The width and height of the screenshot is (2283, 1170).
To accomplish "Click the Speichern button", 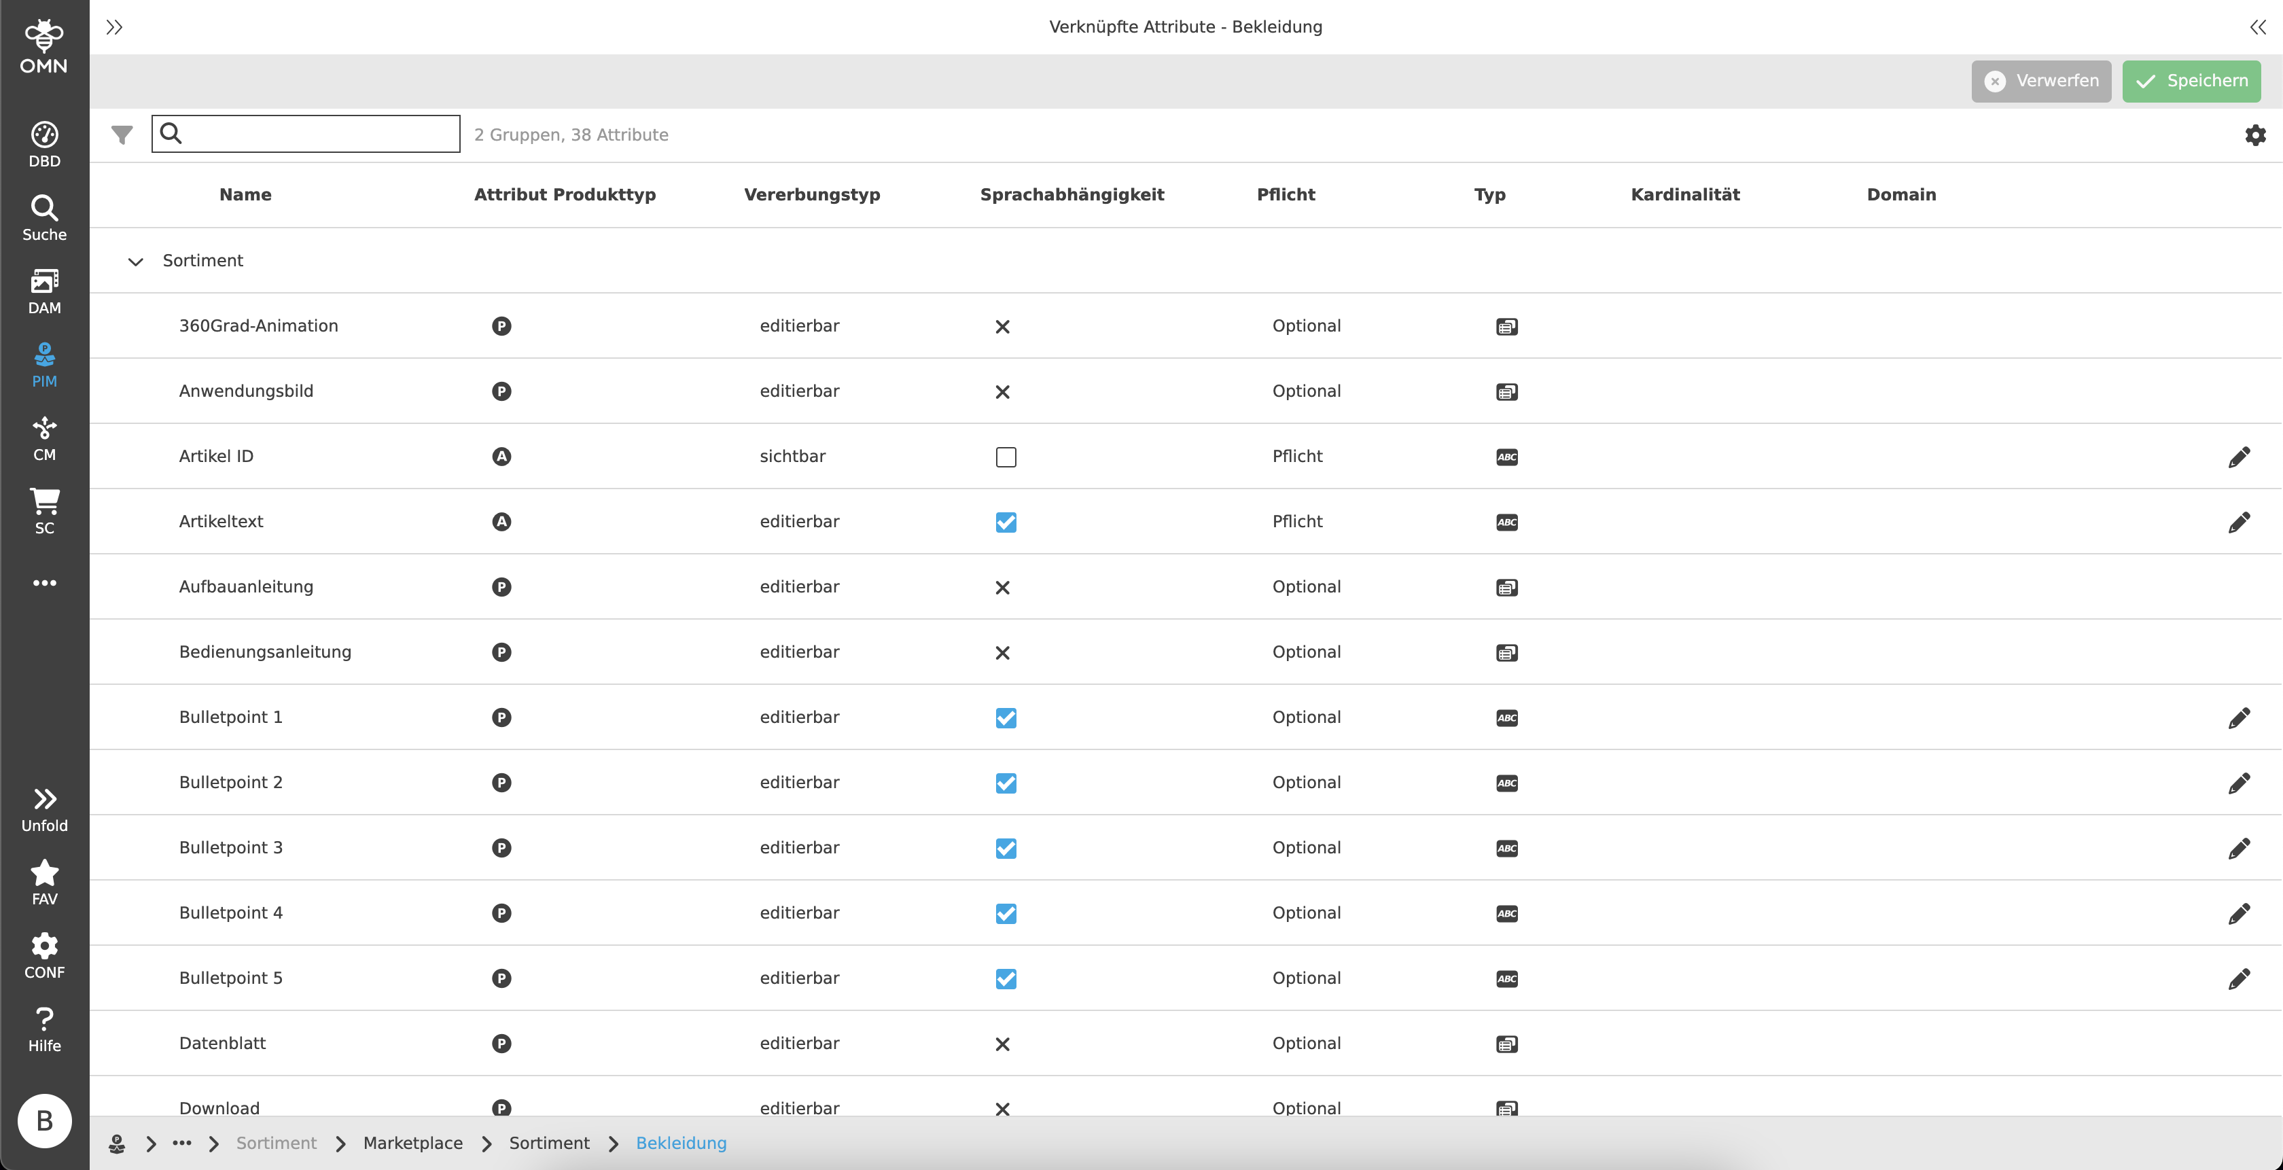I will pyautogui.click(x=2191, y=81).
